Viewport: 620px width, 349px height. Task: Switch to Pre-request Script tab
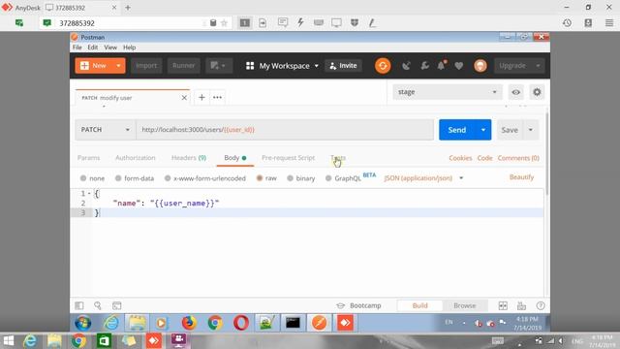coord(289,158)
